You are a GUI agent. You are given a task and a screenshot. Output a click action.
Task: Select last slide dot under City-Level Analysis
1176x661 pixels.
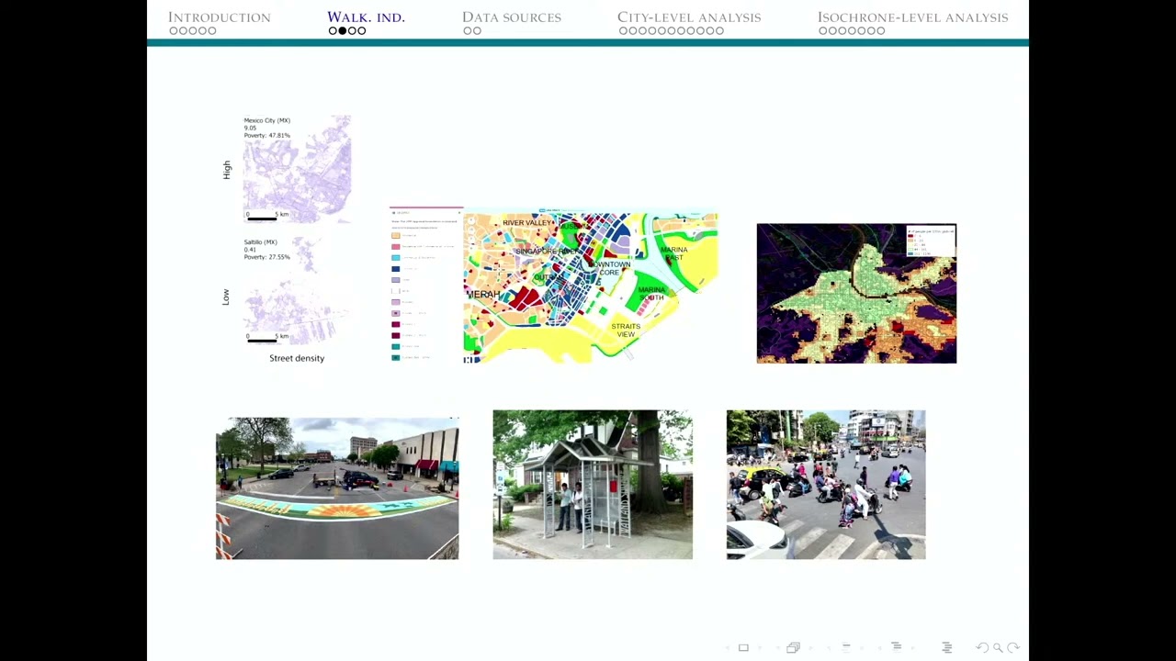[719, 31]
